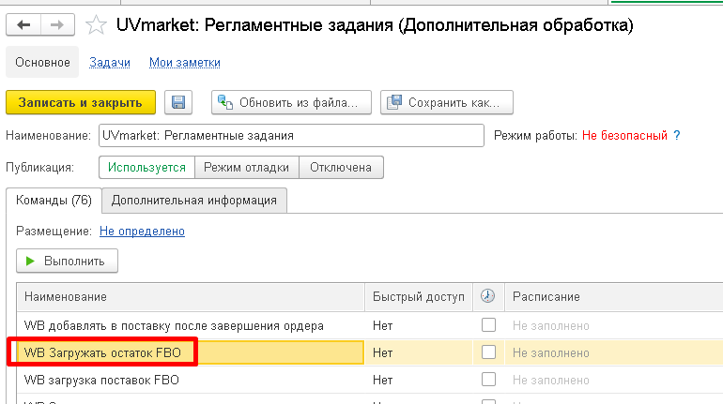
Task: Click the clock schedule column header
Action: pos(488,296)
